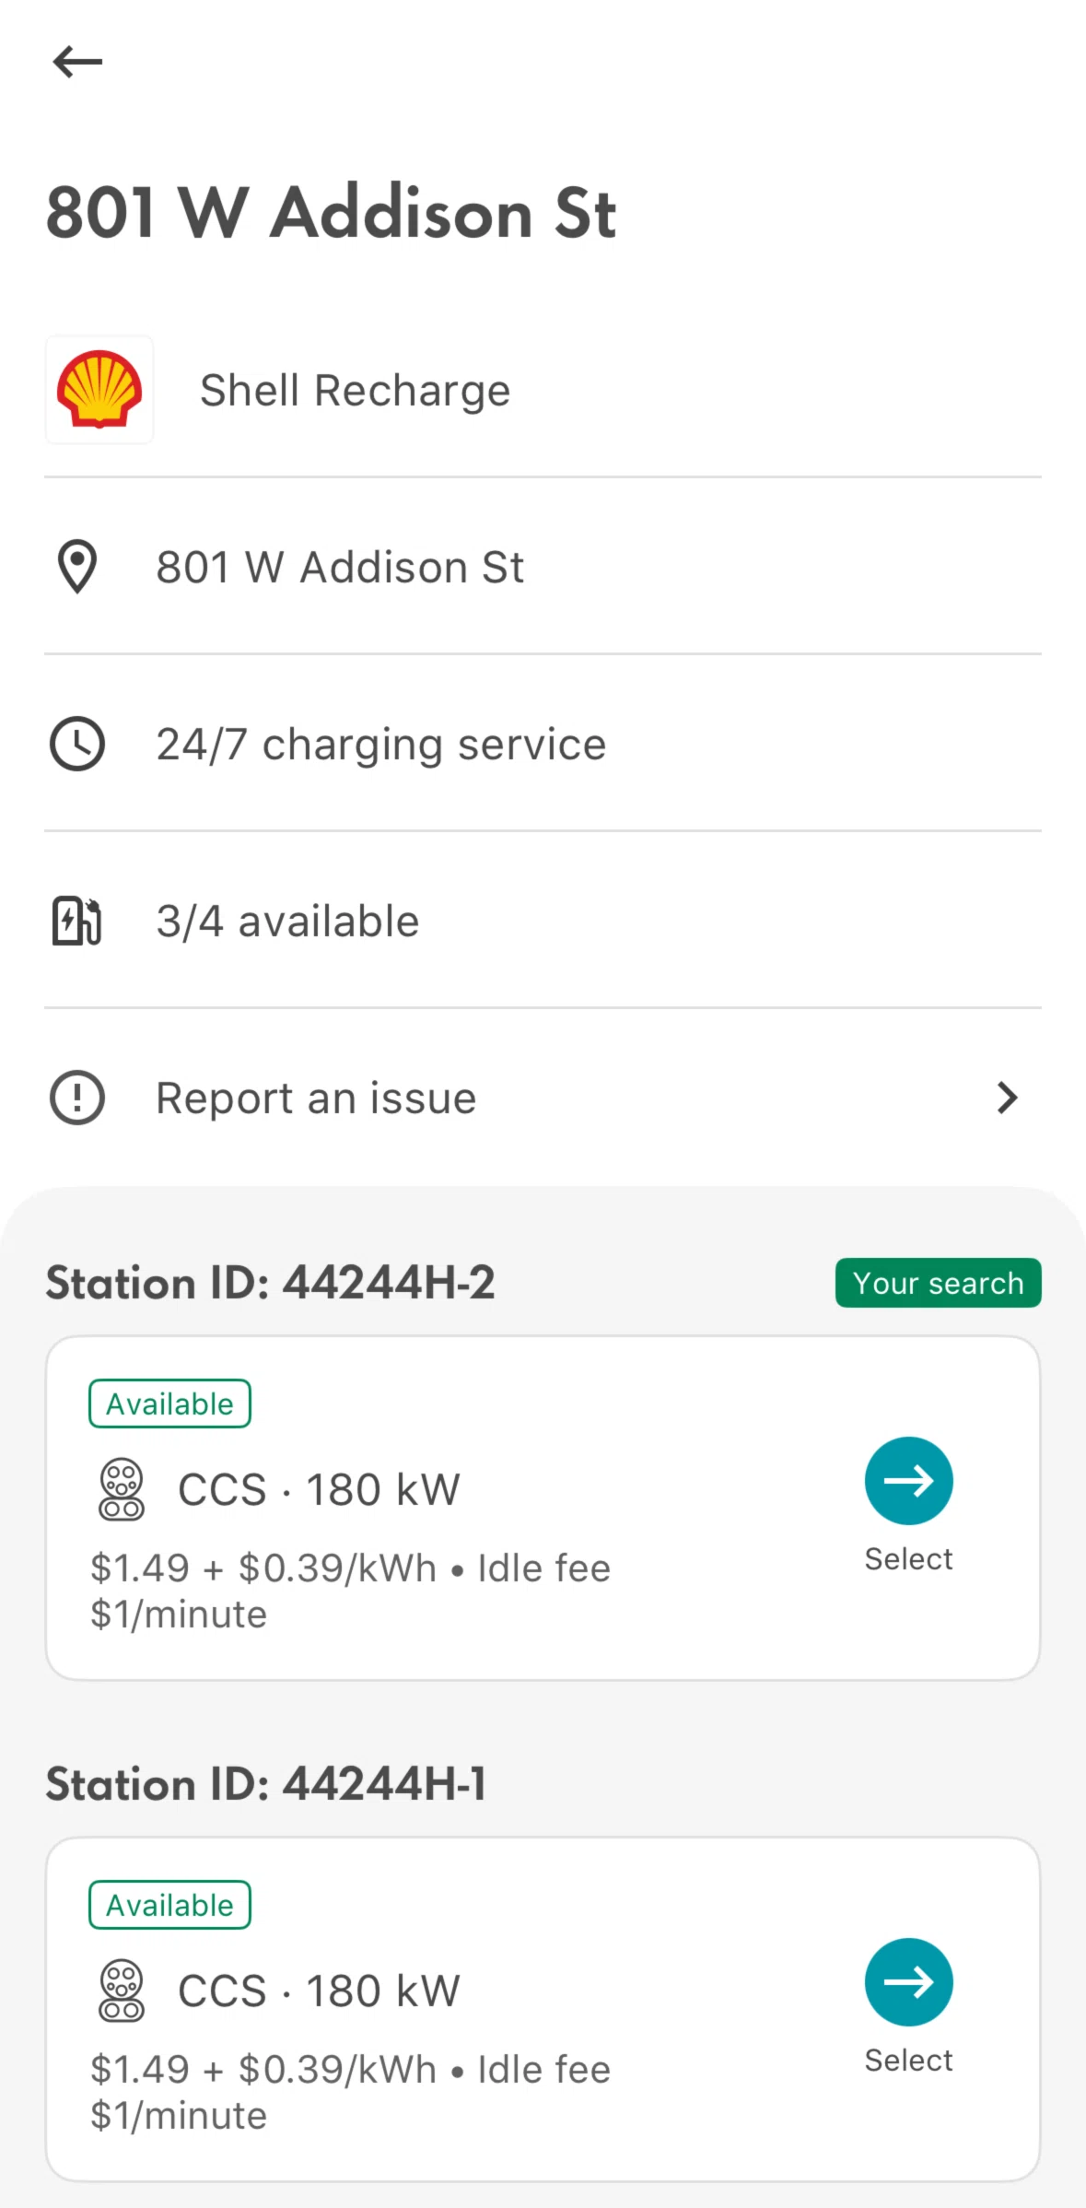This screenshot has width=1086, height=2208.
Task: Tap the Shell Recharge operator name
Action: (355, 390)
